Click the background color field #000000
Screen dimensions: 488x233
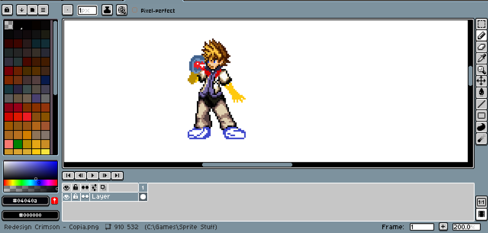30,215
